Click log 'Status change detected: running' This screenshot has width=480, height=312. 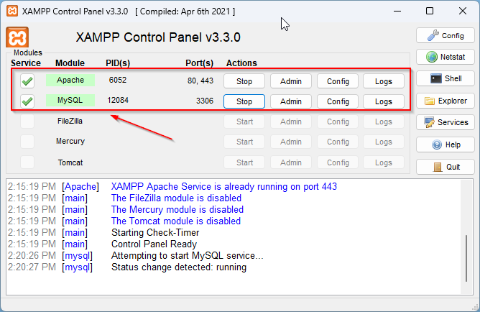coord(179,267)
